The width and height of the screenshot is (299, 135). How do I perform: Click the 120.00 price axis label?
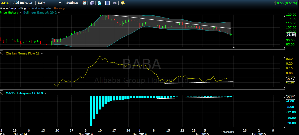point(291,15)
